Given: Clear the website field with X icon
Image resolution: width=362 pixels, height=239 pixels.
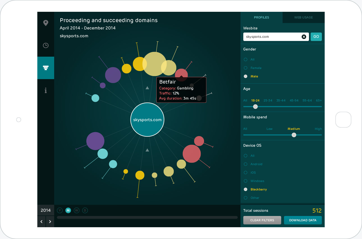Looking at the screenshot, I should tap(304, 37).
